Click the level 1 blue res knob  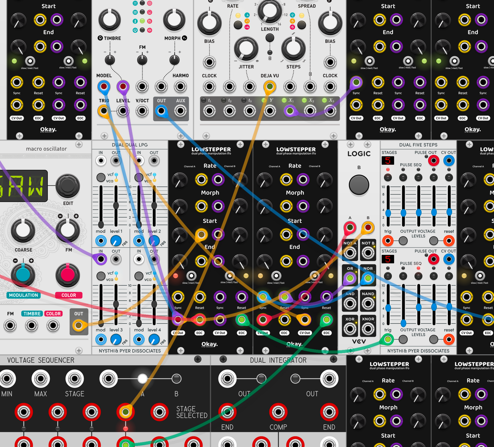116,241
